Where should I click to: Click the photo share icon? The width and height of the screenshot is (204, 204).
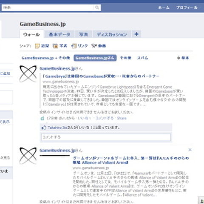click(x=55, y=46)
